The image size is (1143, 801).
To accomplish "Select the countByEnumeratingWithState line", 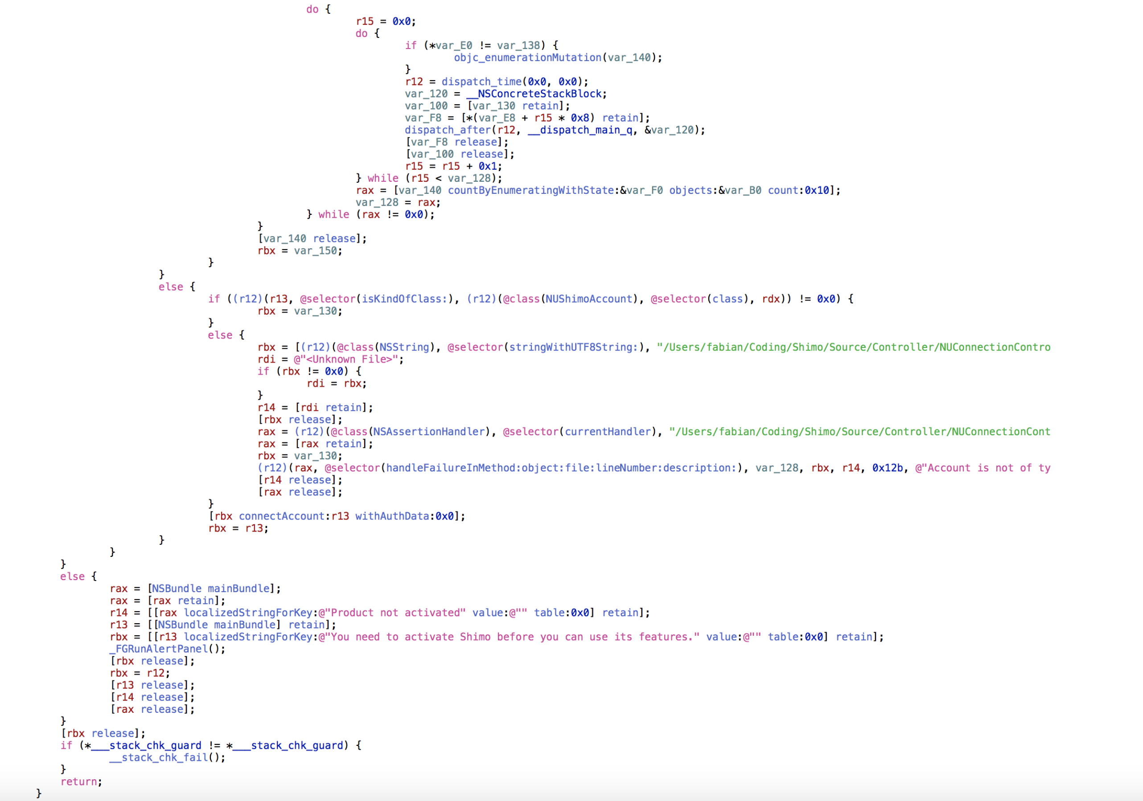I will pos(598,190).
